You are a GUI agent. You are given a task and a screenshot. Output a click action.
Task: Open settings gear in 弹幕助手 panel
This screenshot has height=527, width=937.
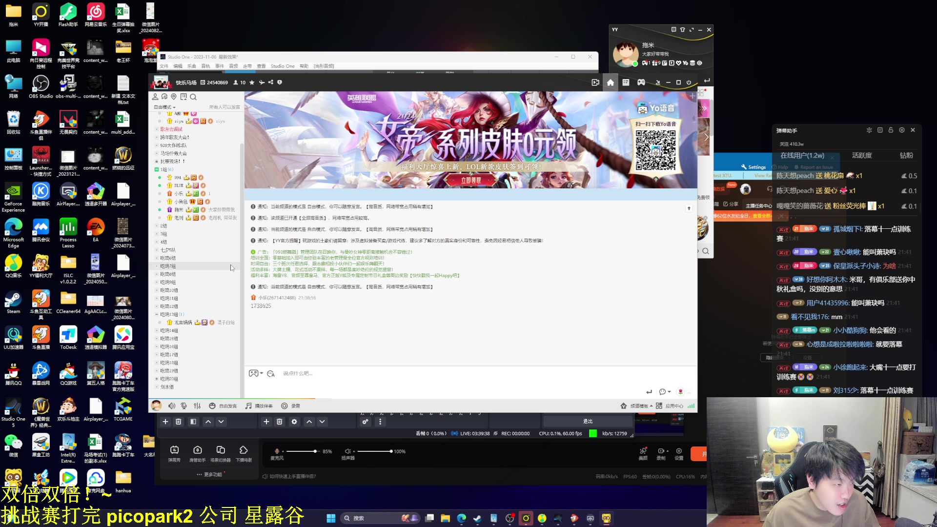pyautogui.click(x=902, y=130)
